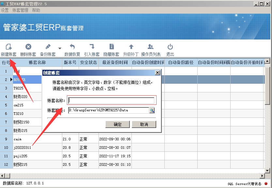The height and width of the screenshot is (188, 272).
Task: Click the 退出 power icon
Action: 170,47
